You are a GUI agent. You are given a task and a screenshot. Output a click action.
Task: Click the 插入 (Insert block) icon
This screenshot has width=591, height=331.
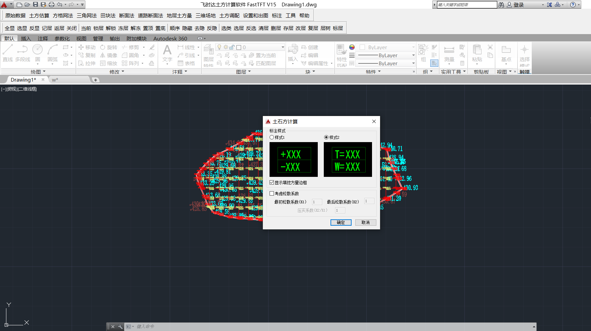pos(293,53)
